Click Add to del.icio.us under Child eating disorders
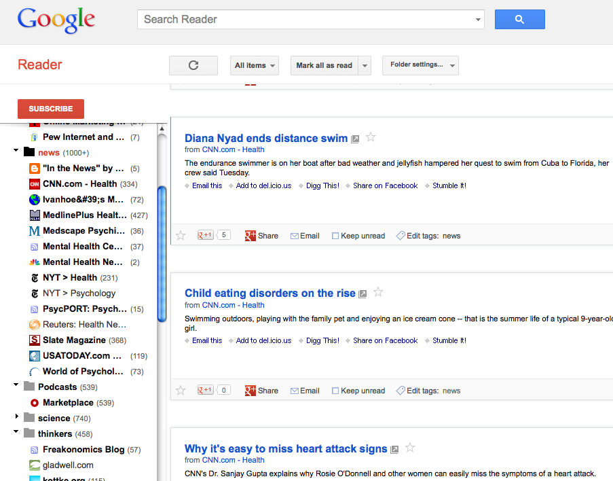Screen dimensions: 613x481 tap(263, 340)
